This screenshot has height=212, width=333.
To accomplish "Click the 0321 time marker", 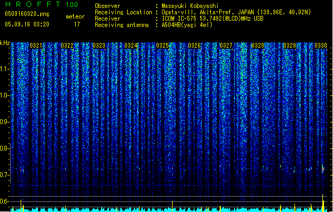I will pos(35,46).
